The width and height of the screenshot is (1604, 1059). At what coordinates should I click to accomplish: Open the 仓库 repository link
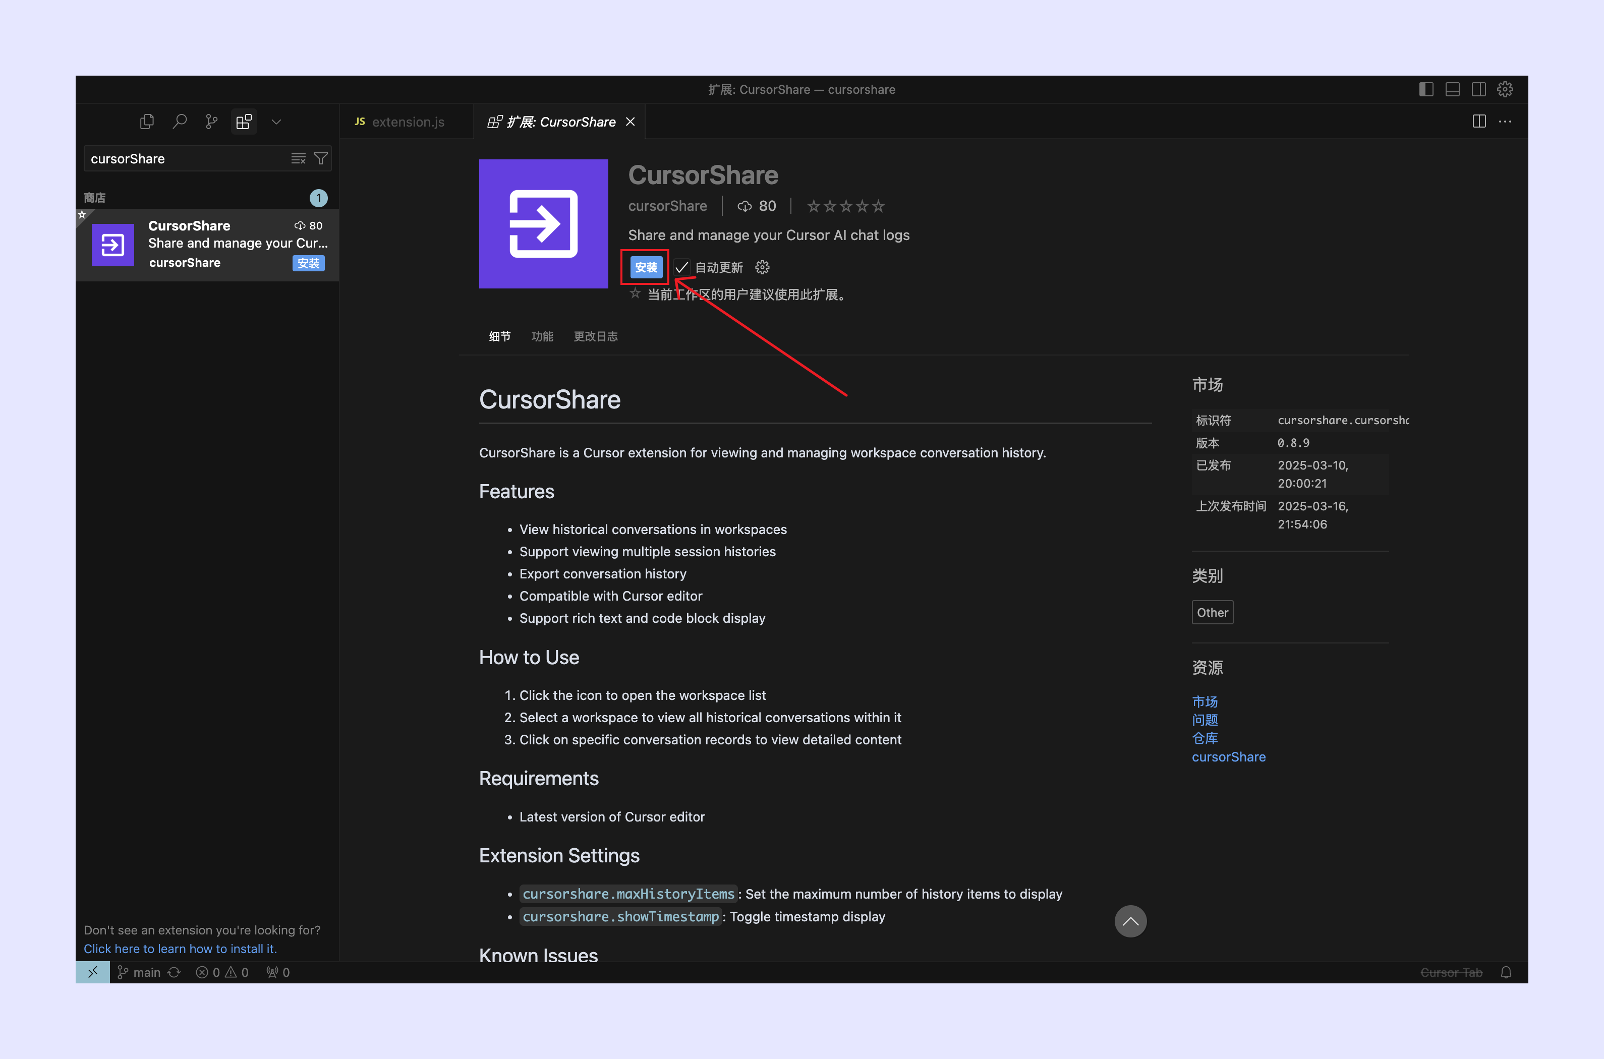[x=1205, y=738]
